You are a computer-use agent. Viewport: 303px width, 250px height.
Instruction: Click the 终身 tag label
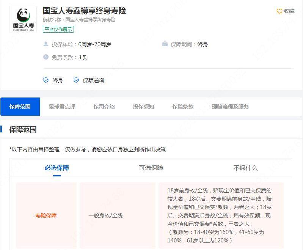(x=58, y=80)
